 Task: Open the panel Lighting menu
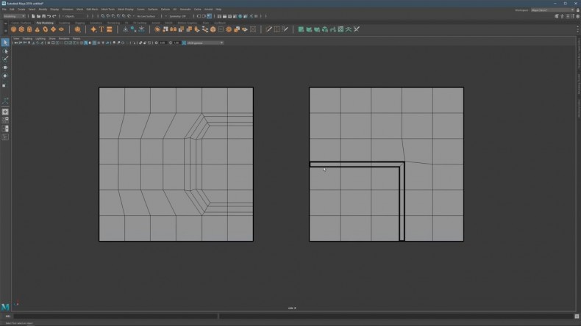pos(40,38)
